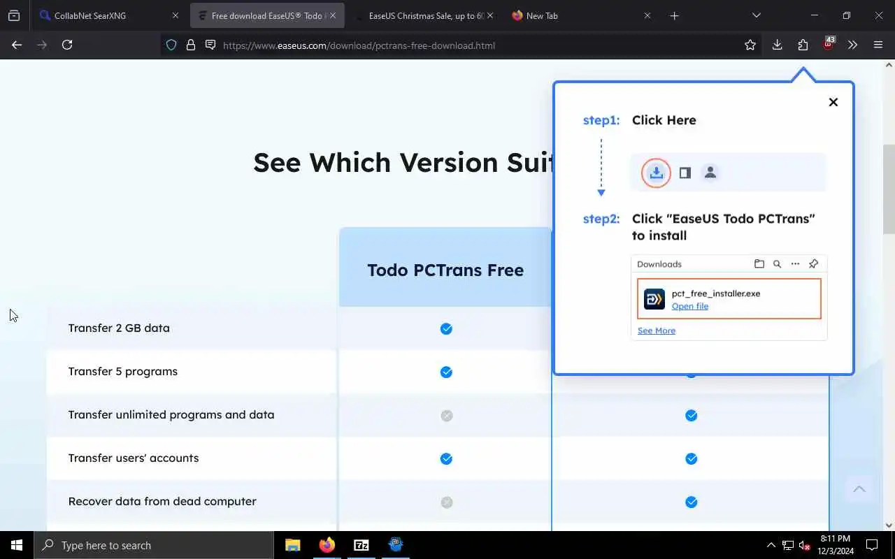Switch to EaseUS Christmas Sale tab
The image size is (895, 559).
pos(427,15)
